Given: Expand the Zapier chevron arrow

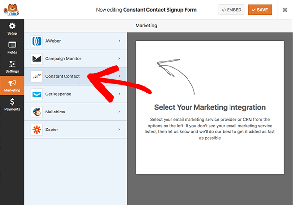Looking at the screenshot, I should pyautogui.click(x=119, y=129).
